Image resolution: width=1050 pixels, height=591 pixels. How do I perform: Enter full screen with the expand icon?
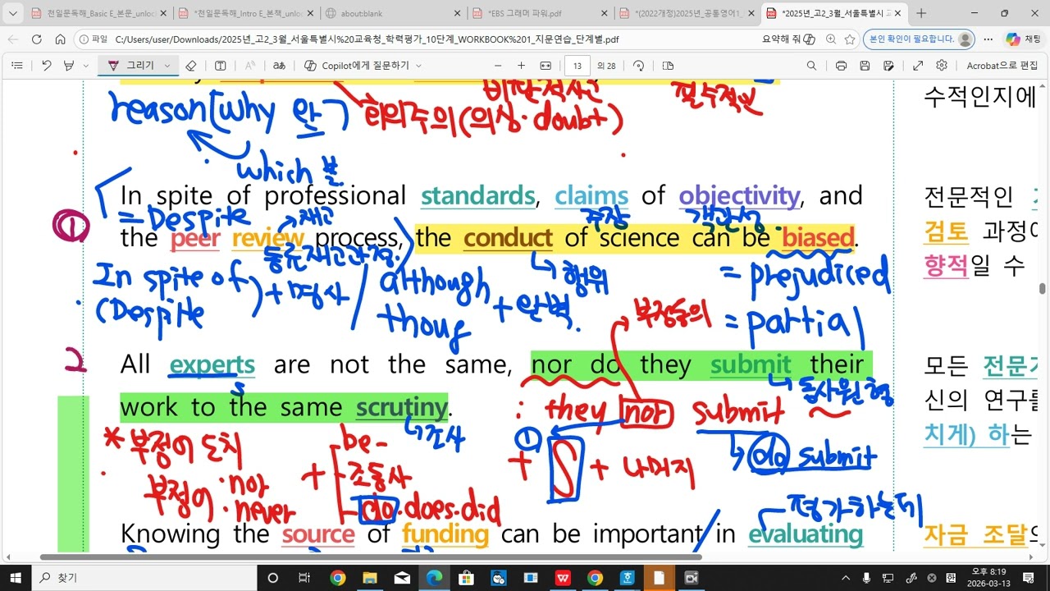pos(918,66)
